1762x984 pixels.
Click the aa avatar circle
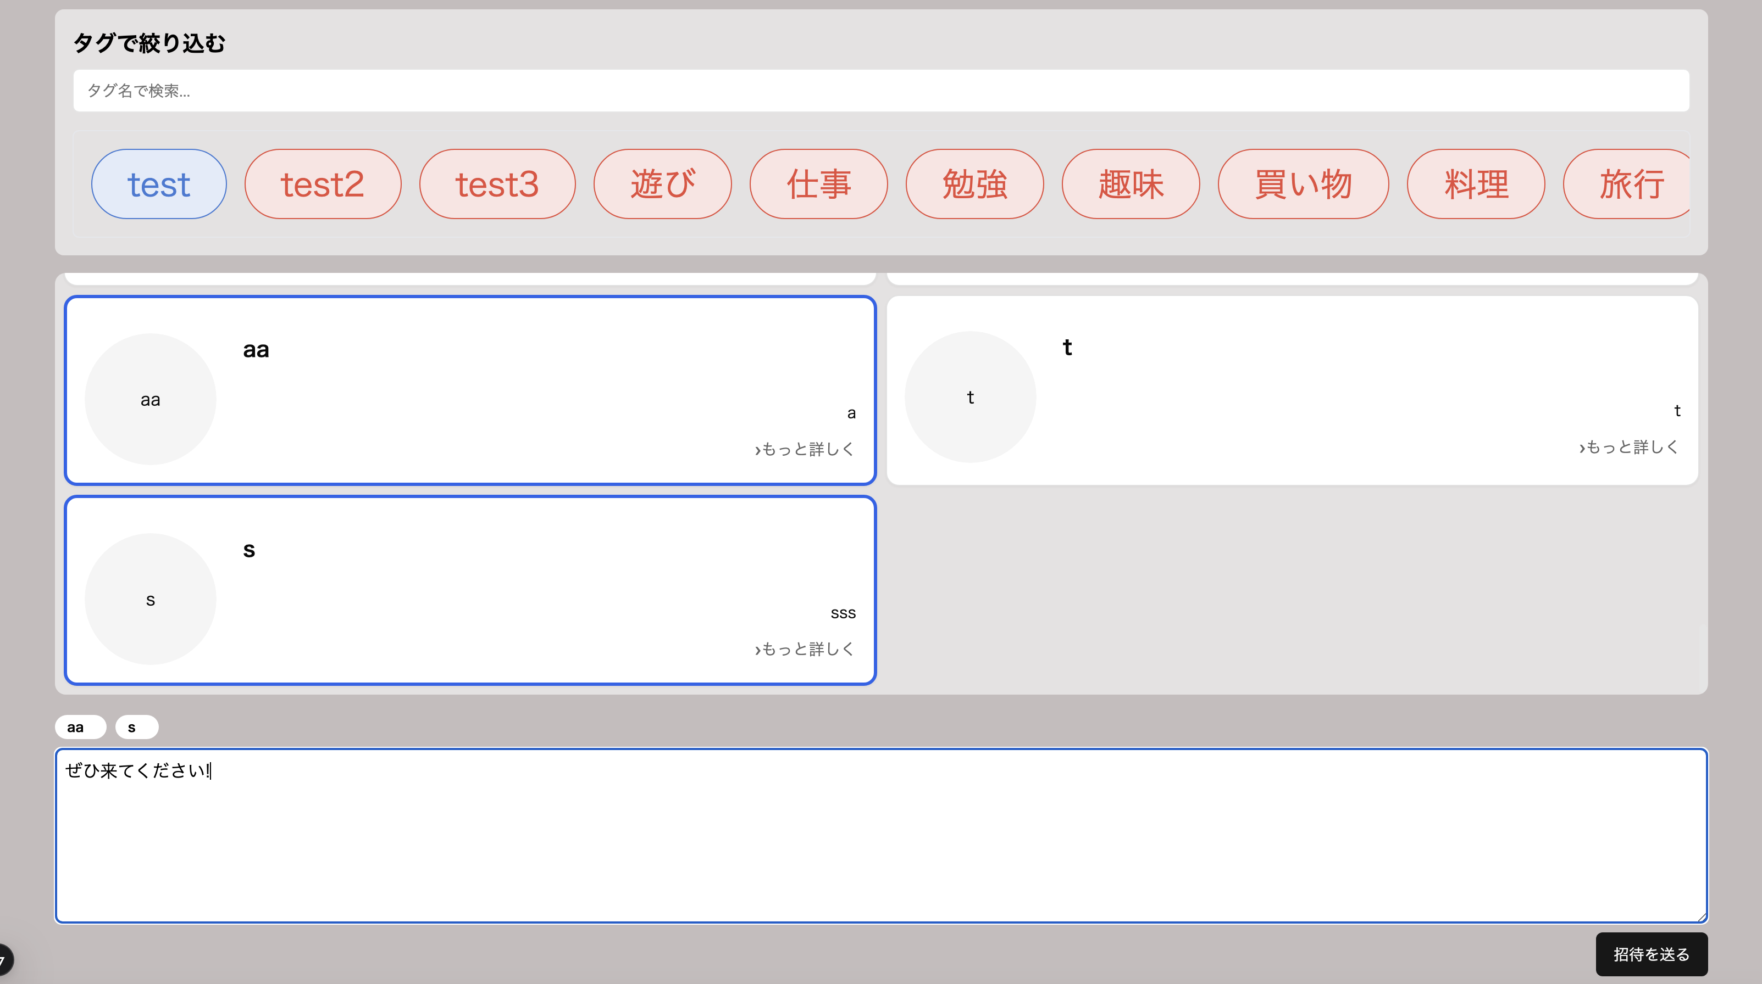(x=151, y=399)
